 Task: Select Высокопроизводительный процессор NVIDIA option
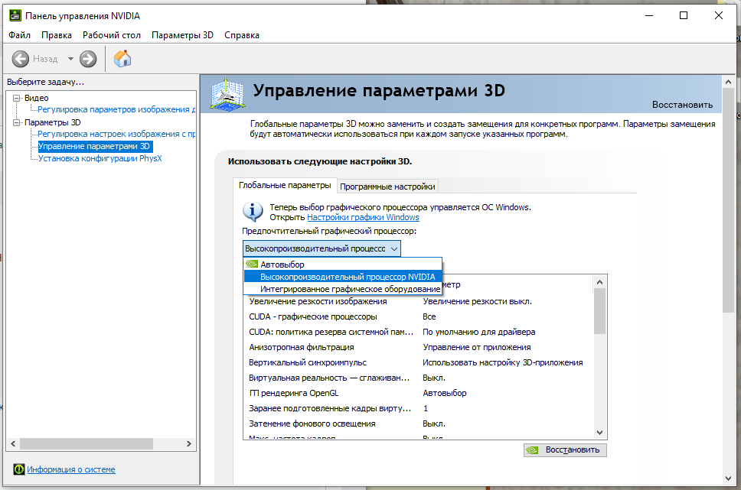click(x=347, y=277)
